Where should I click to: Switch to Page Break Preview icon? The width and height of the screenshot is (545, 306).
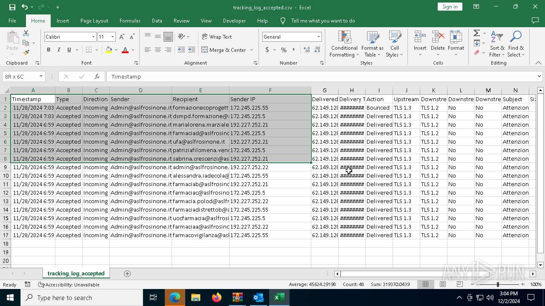459,284
